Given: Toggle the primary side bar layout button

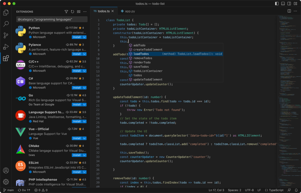Looking at the screenshot, I should coord(277,4).
